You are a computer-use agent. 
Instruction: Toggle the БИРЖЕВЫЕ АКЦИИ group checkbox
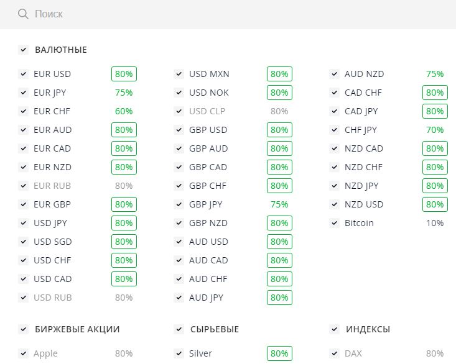click(23, 329)
